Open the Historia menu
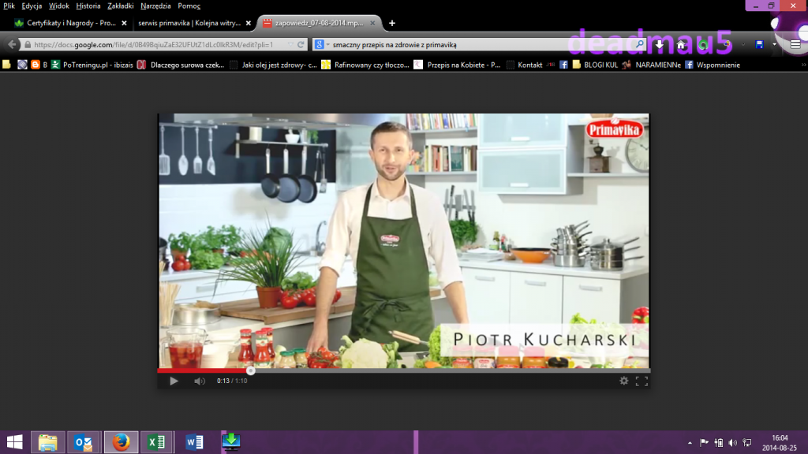 (88, 6)
